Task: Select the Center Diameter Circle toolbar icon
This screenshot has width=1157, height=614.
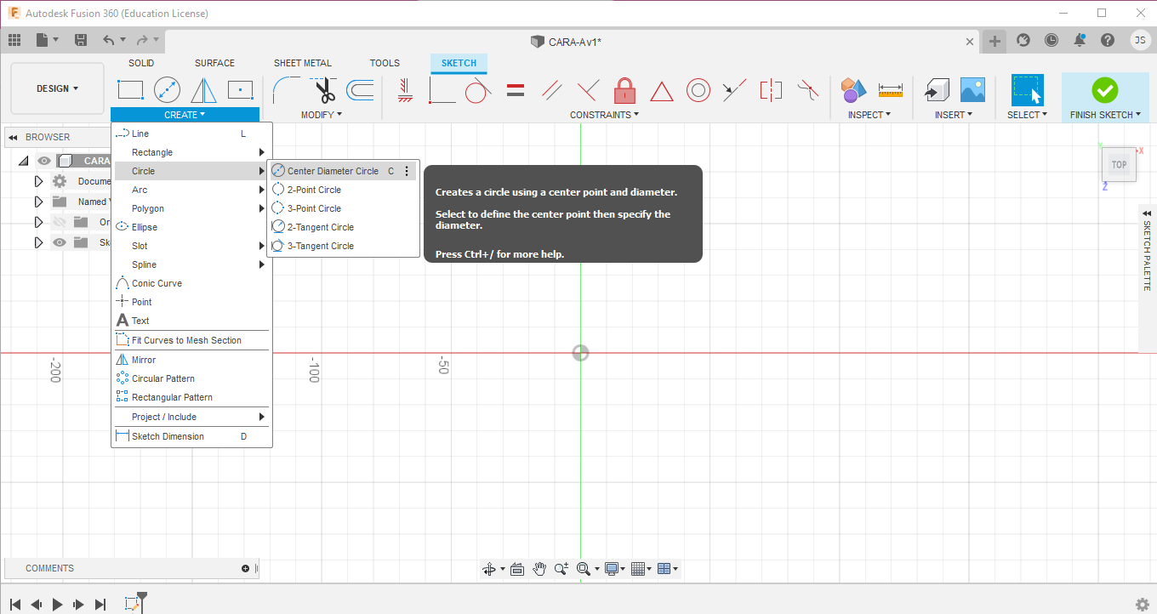Action: tap(167, 89)
